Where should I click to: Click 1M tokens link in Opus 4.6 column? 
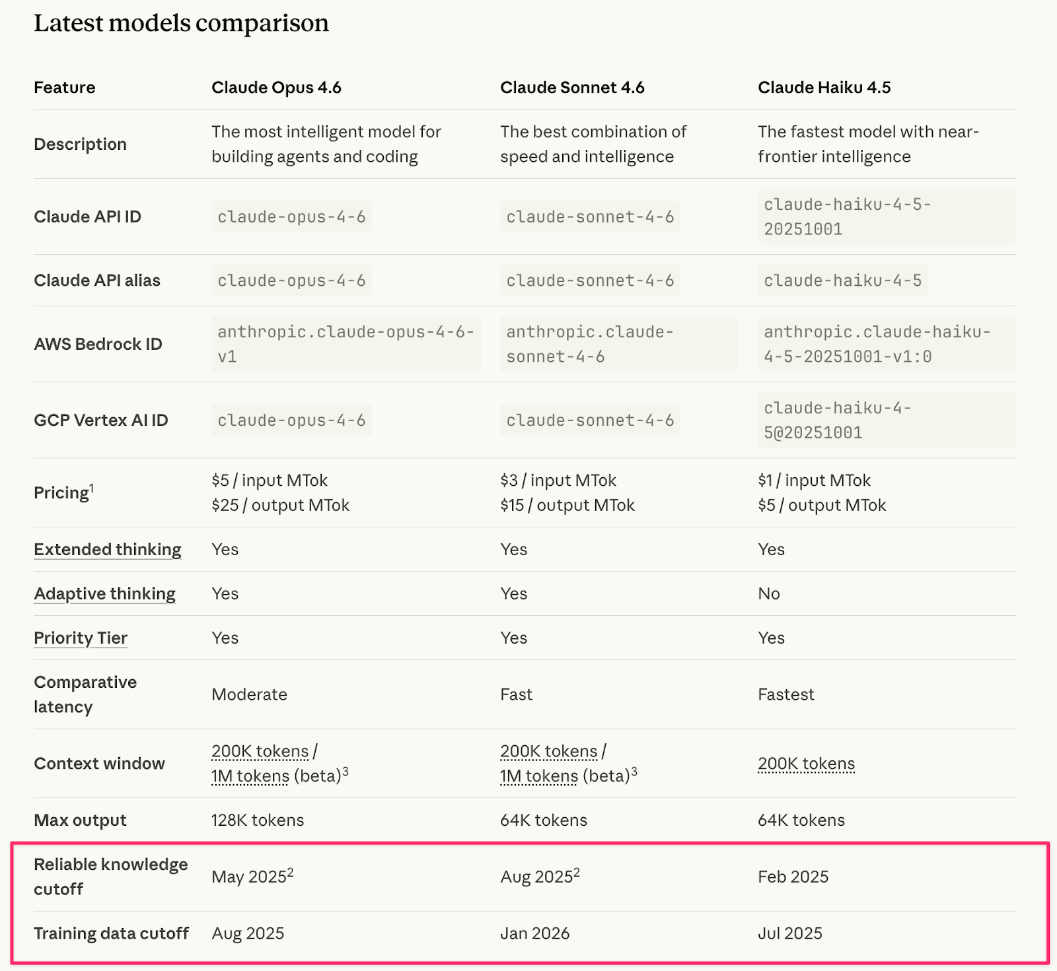click(x=250, y=776)
